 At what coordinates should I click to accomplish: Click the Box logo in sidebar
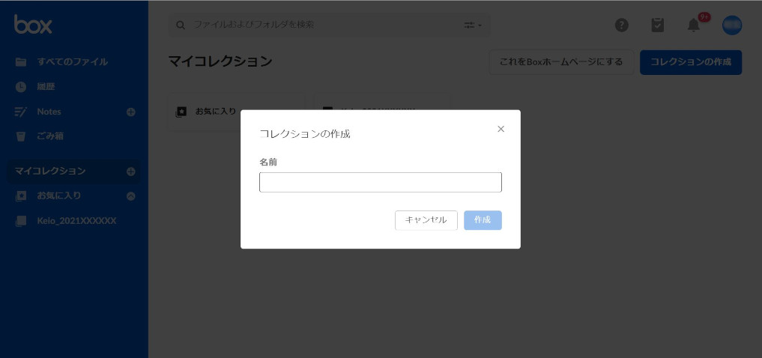pyautogui.click(x=33, y=25)
